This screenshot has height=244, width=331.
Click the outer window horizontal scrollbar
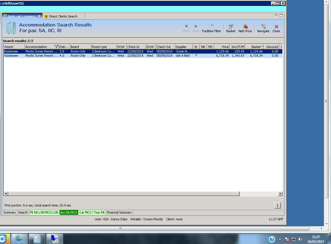[154, 228]
